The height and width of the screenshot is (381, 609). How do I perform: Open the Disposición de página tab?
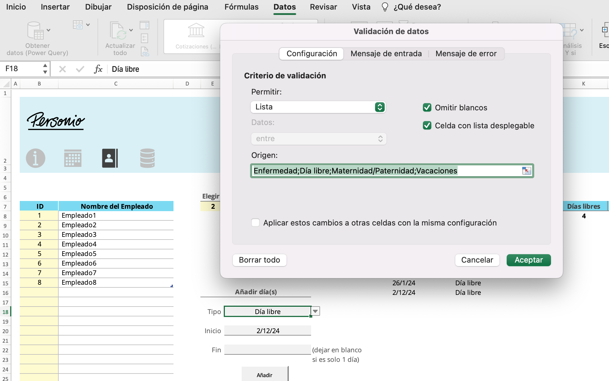(x=168, y=7)
